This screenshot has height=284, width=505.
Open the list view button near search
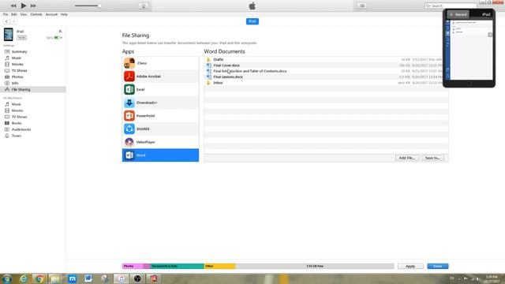361,6
